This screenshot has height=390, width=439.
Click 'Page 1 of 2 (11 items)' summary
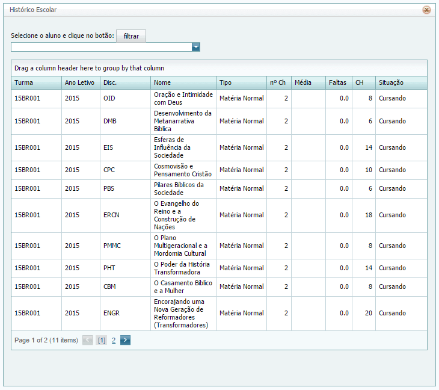[46, 340]
